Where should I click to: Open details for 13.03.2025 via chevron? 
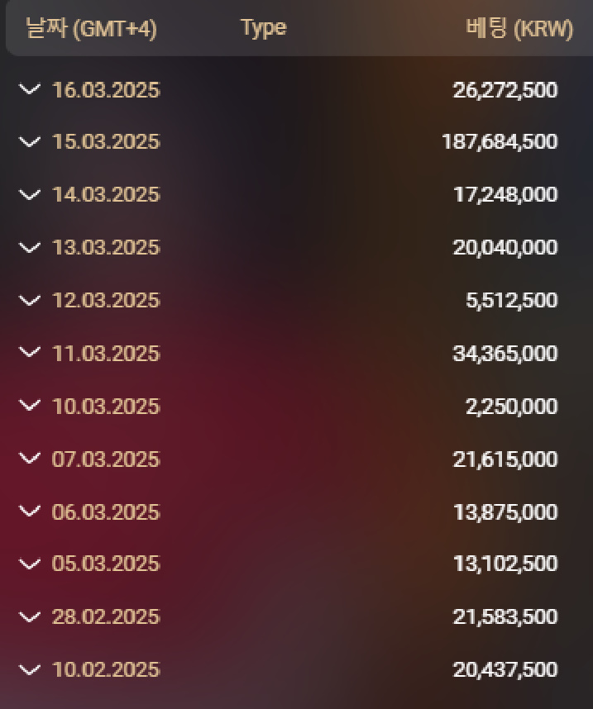pyautogui.click(x=30, y=248)
